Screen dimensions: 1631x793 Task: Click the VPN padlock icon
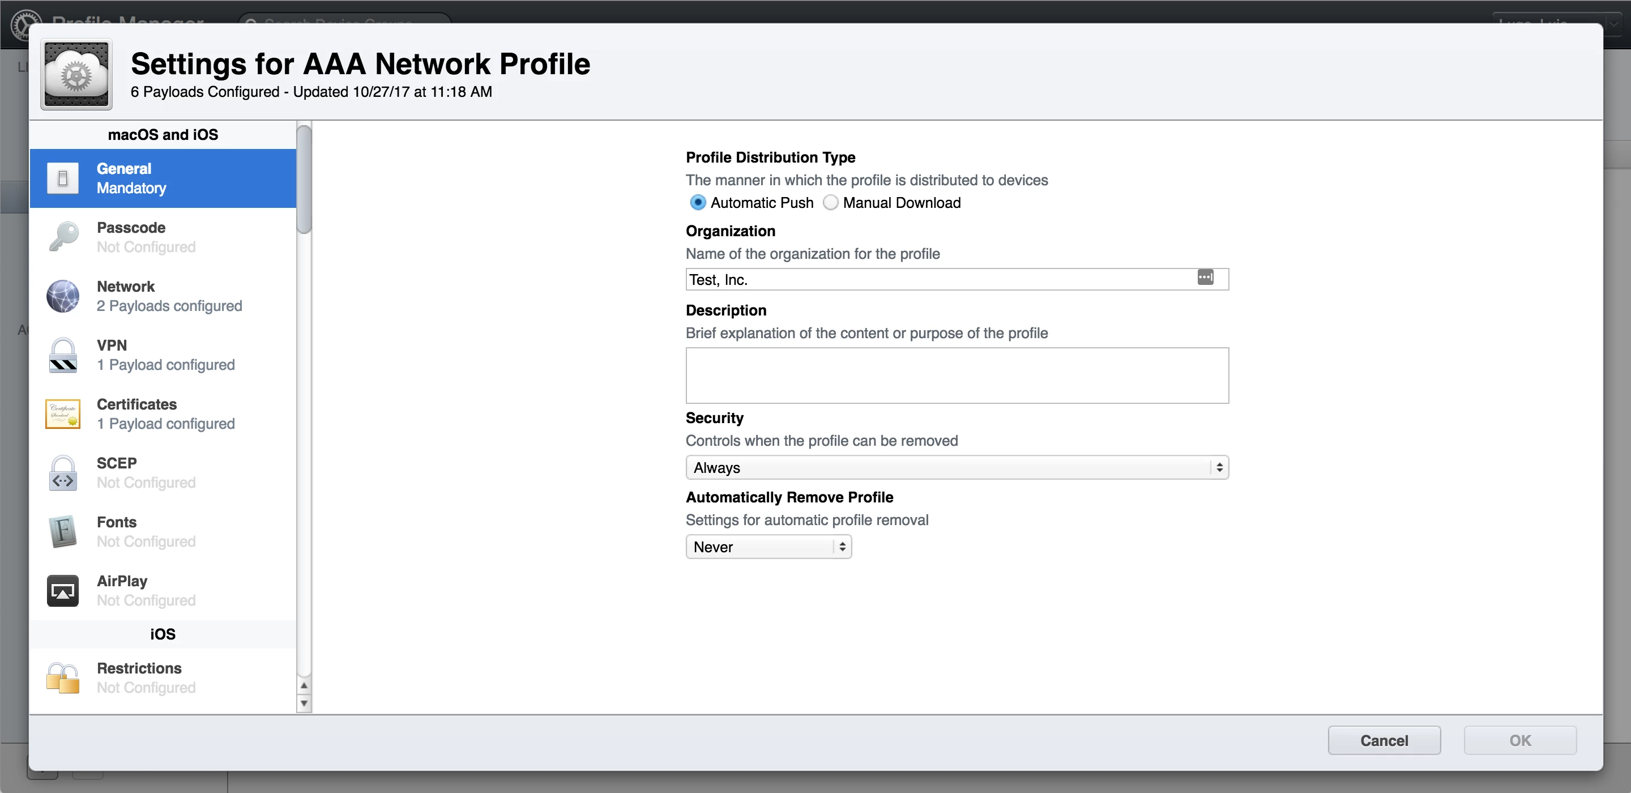pyautogui.click(x=63, y=355)
